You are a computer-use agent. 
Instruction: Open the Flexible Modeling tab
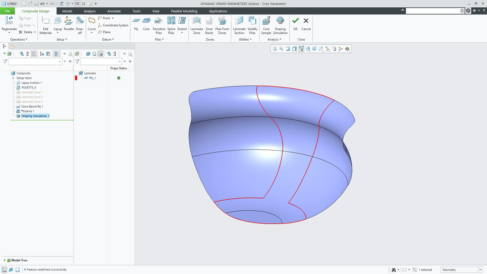pyautogui.click(x=184, y=11)
